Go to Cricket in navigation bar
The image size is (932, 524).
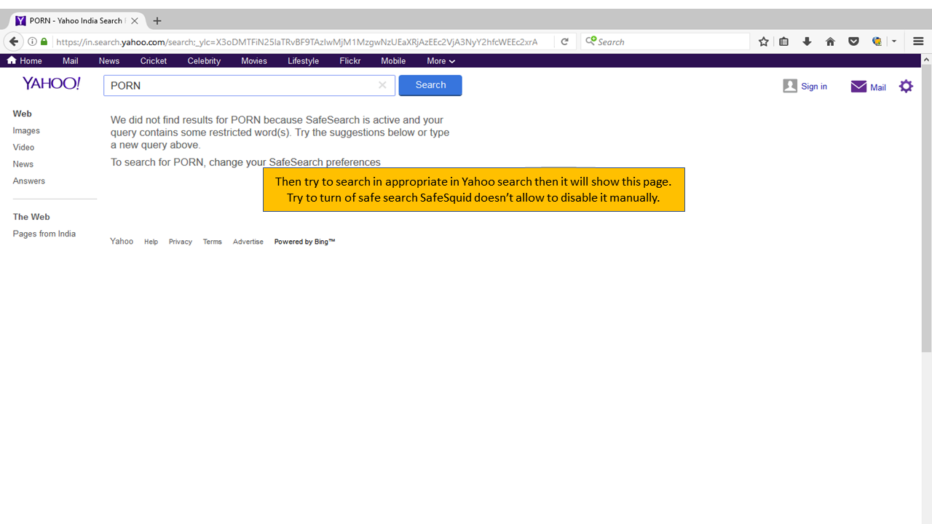coord(154,61)
